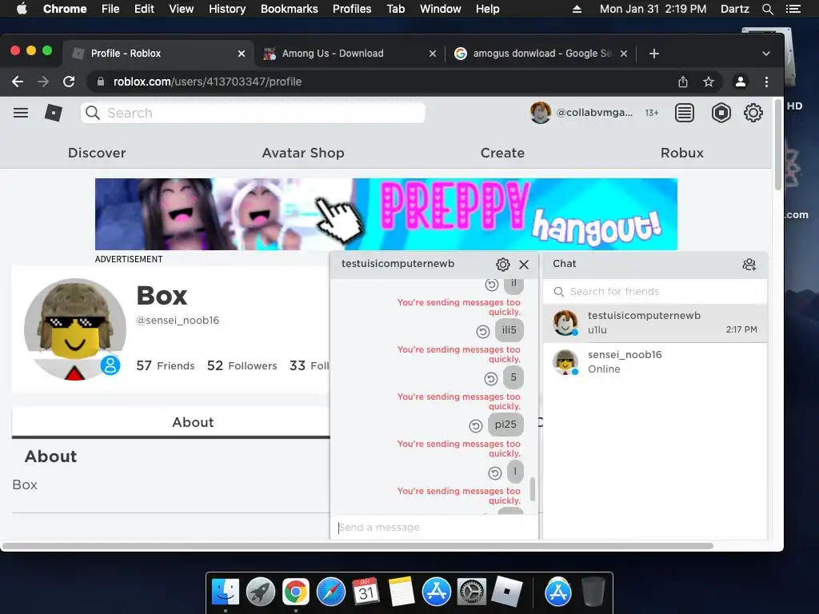819x614 pixels.
Task: Open Calendar from the Dock
Action: (x=366, y=592)
